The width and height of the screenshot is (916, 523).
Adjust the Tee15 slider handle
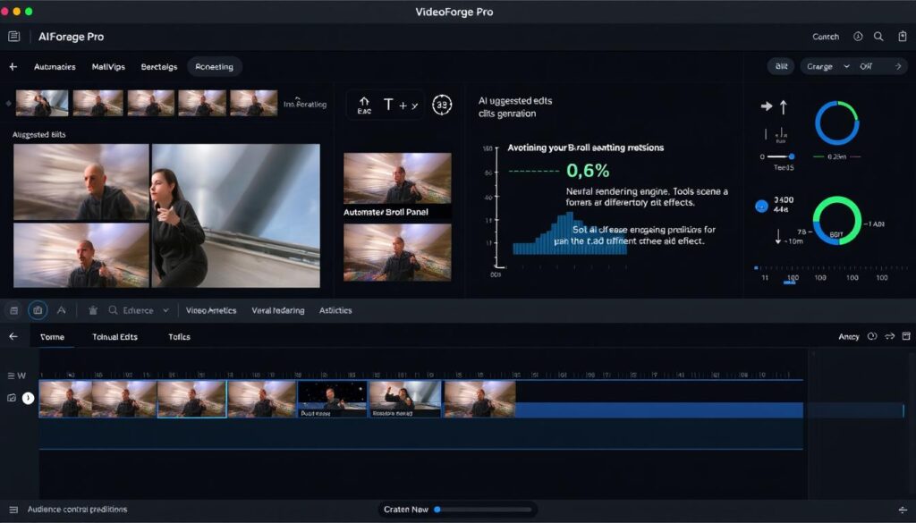pyautogui.click(x=792, y=156)
